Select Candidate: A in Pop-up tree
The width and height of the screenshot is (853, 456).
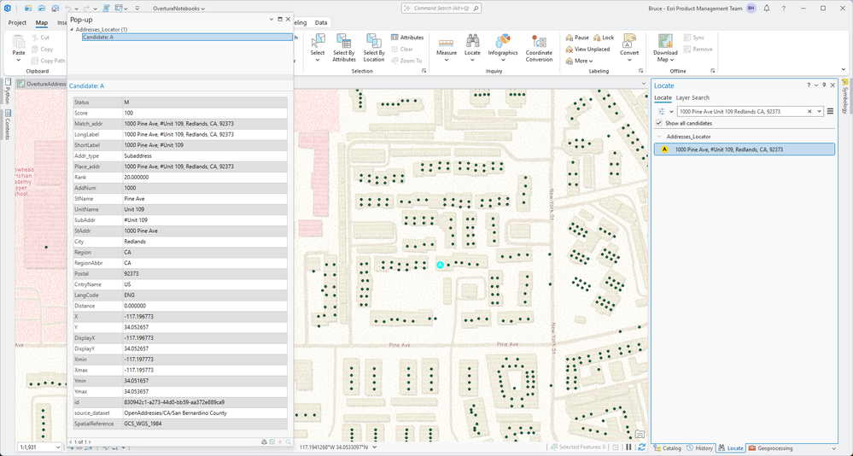[187, 37]
